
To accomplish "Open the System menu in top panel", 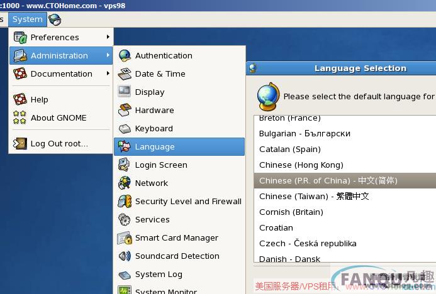I will point(28,19).
